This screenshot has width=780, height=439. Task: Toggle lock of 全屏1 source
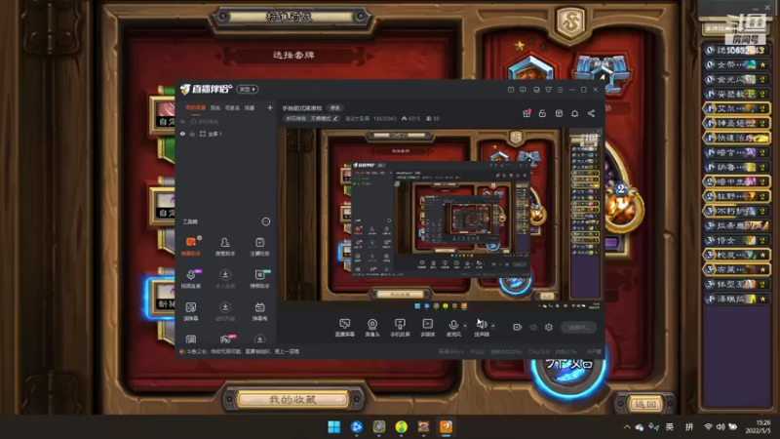point(192,134)
